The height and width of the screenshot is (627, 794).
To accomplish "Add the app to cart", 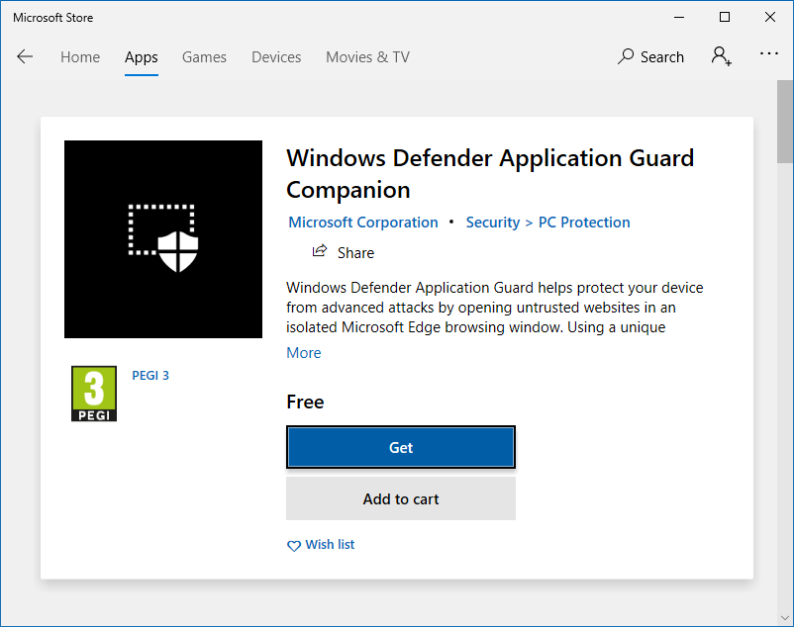I will click(x=400, y=498).
